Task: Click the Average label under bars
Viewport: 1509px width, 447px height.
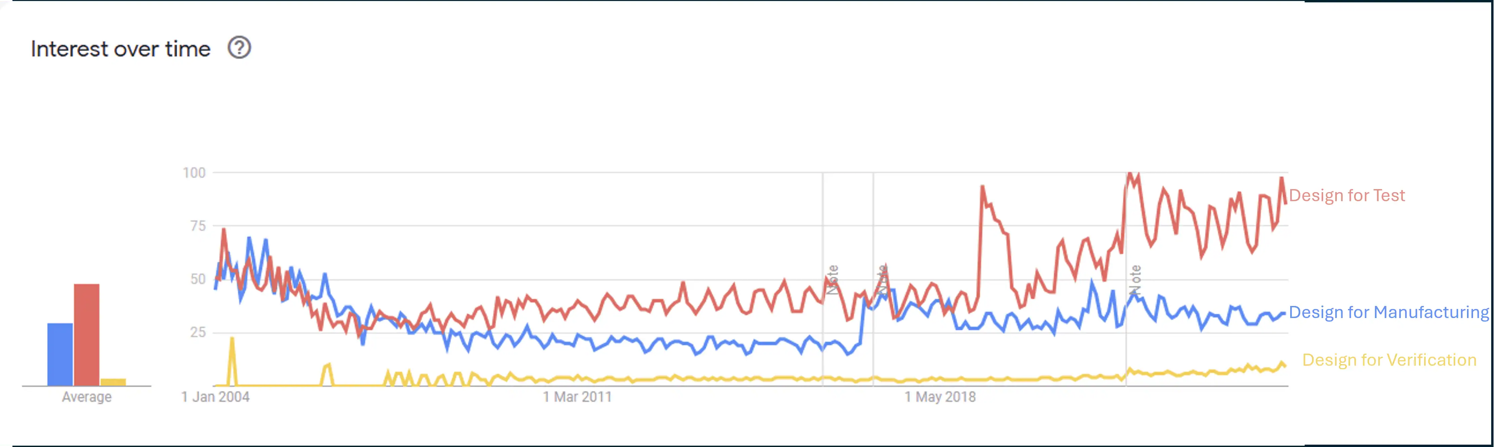Action: 87,397
